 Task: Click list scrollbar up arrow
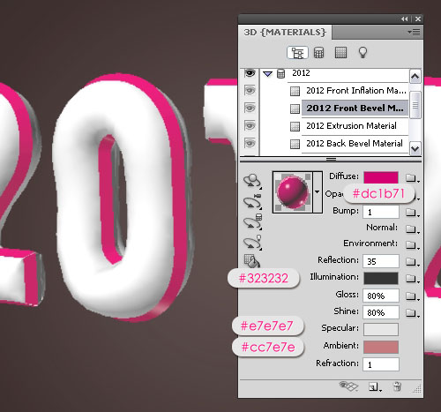coord(415,77)
